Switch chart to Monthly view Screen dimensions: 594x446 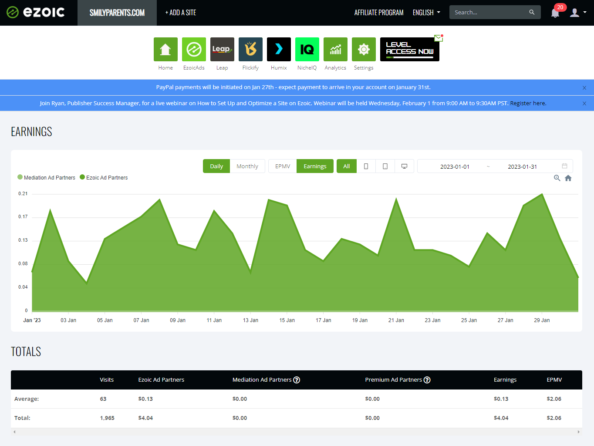[247, 166]
